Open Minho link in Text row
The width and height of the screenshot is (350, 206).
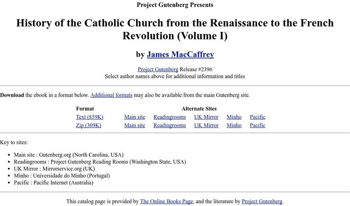pos(234,117)
